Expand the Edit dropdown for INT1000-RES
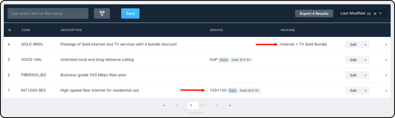The image size is (395, 118). (365, 91)
